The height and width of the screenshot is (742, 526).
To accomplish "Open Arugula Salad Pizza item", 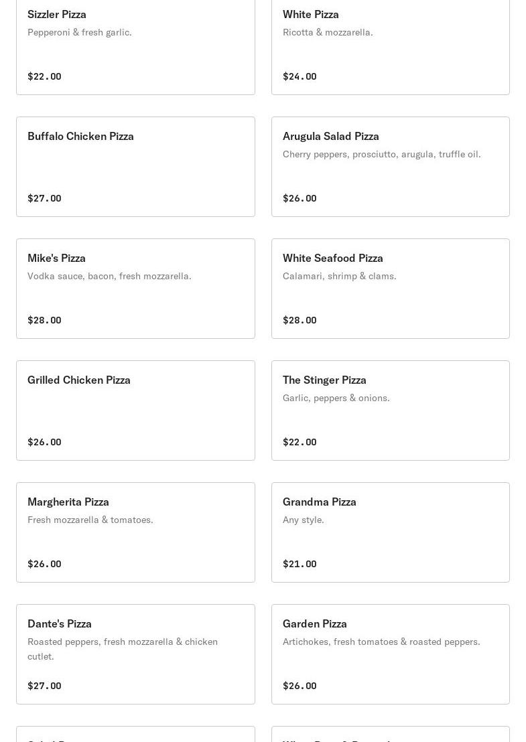I will point(390,167).
